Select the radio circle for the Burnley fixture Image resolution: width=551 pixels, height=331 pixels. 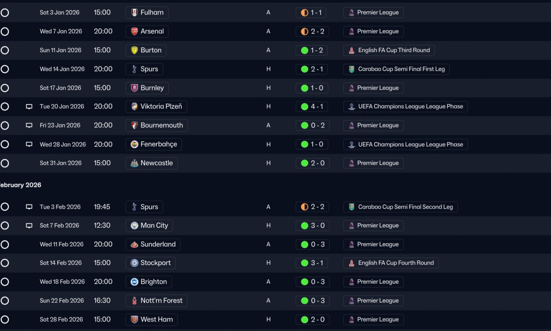pyautogui.click(x=5, y=88)
